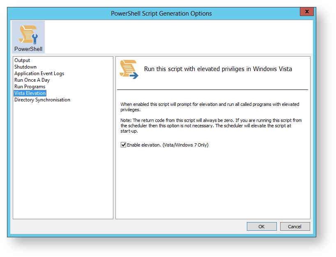The image size is (336, 257).
Task: Click the 'When enabled this script will prompt' text
Action: click(x=210, y=107)
